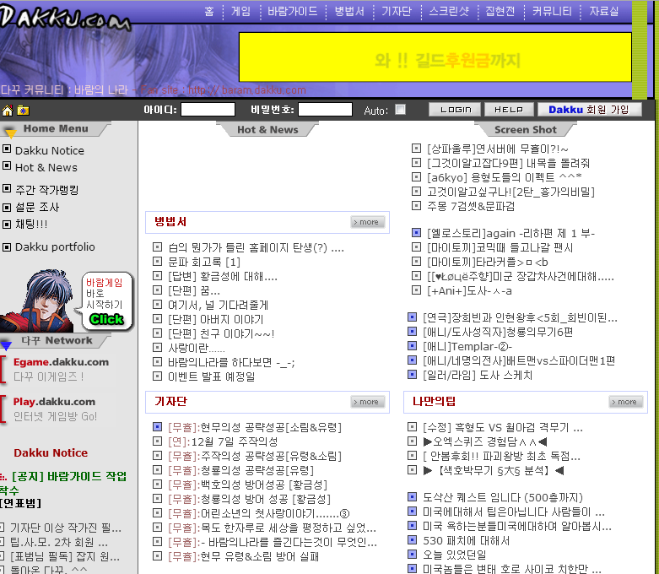Open [공지] 바람가이드 작업 notice
This screenshot has width=659, height=574.
click(63, 483)
